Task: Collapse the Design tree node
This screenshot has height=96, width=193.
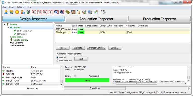Action: [x=5, y=24]
